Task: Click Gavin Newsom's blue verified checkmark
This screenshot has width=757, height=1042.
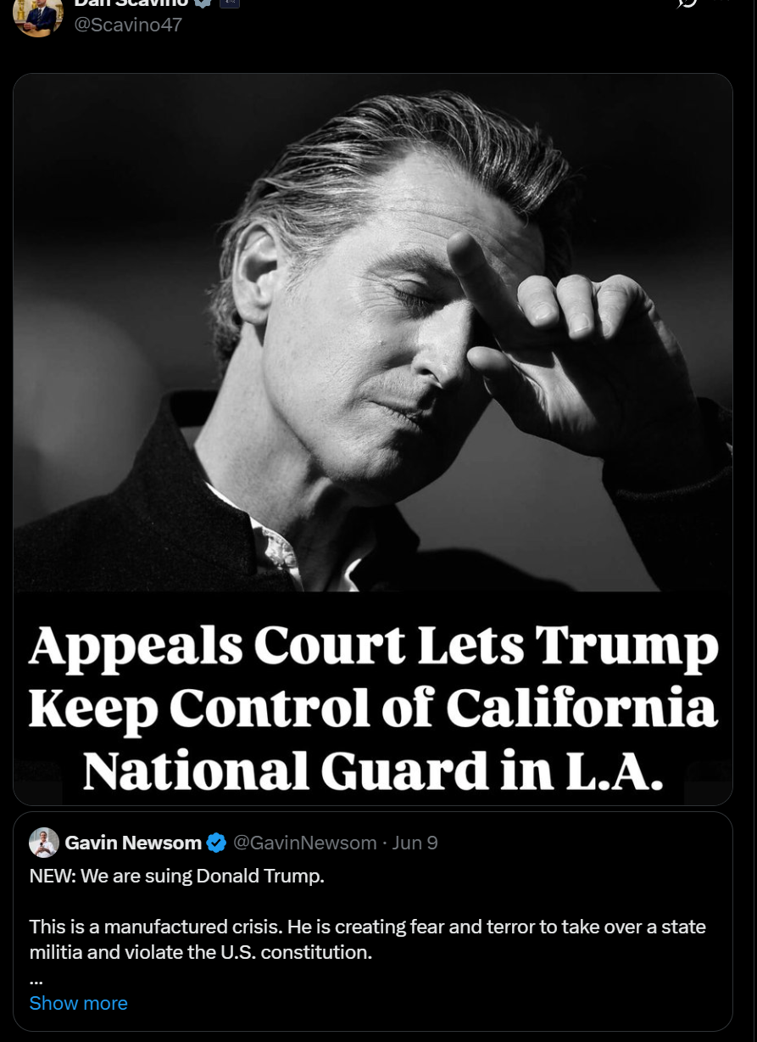Action: pos(216,843)
